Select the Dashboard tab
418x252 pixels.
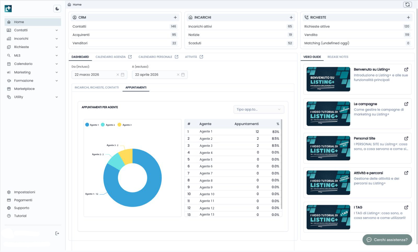pos(80,57)
